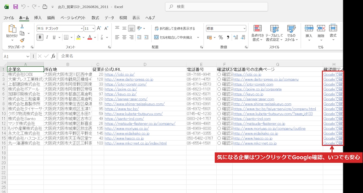
Task: Open font color dropdown arrow
Action: 95,37
